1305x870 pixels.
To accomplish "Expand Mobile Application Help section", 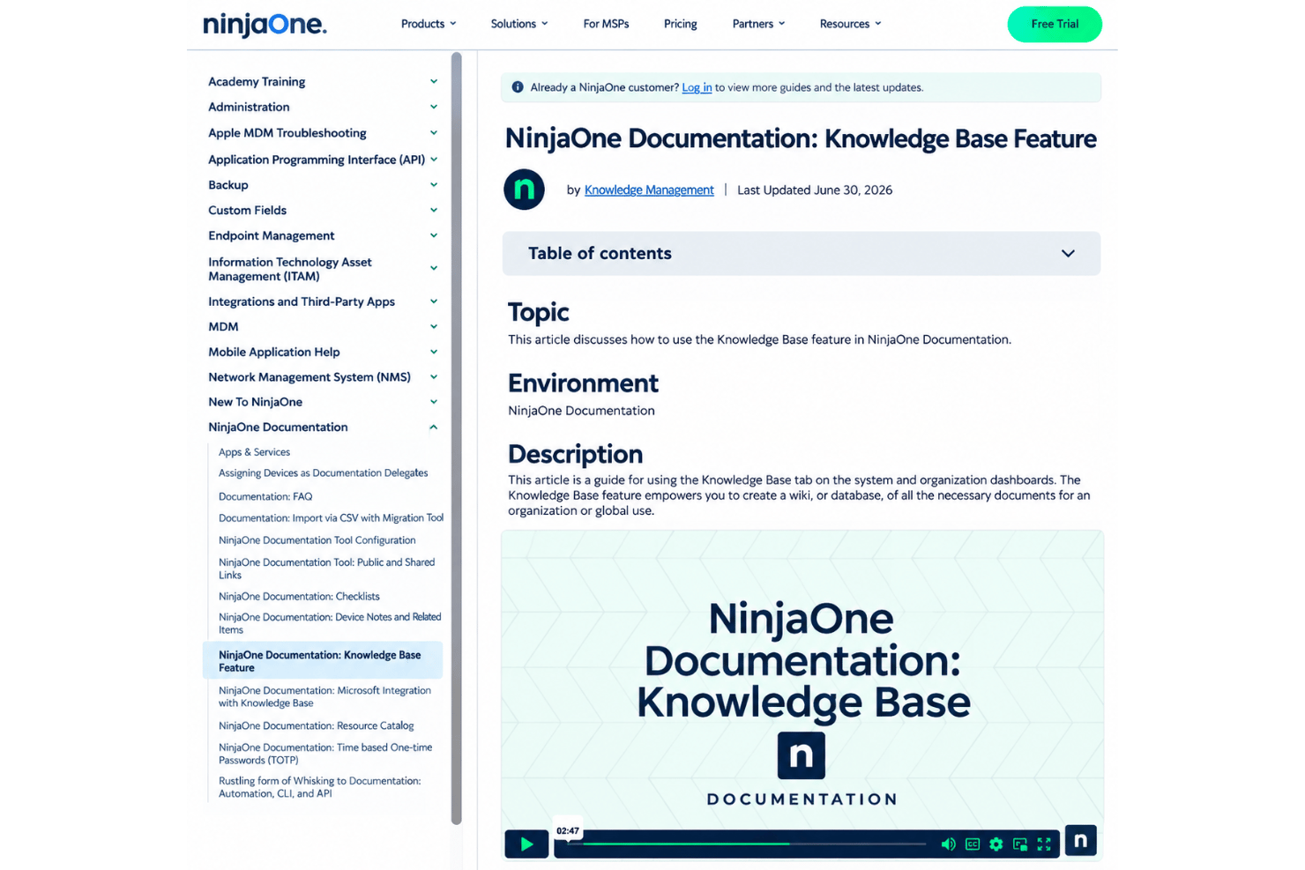I will click(x=323, y=352).
